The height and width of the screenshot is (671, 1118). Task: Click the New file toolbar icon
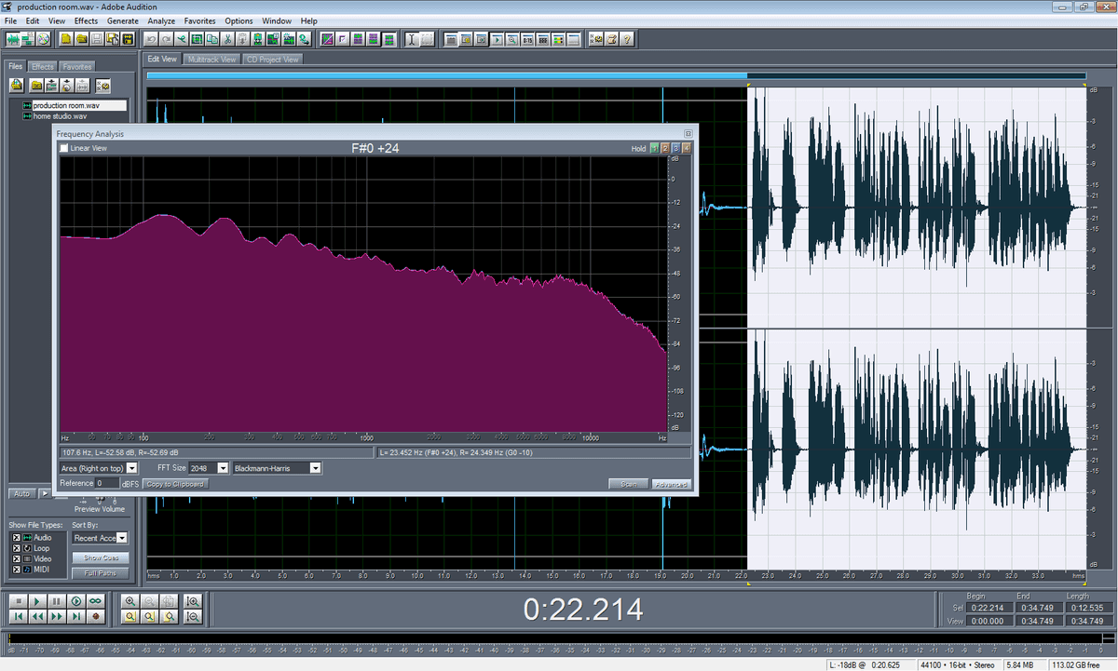[x=66, y=39]
